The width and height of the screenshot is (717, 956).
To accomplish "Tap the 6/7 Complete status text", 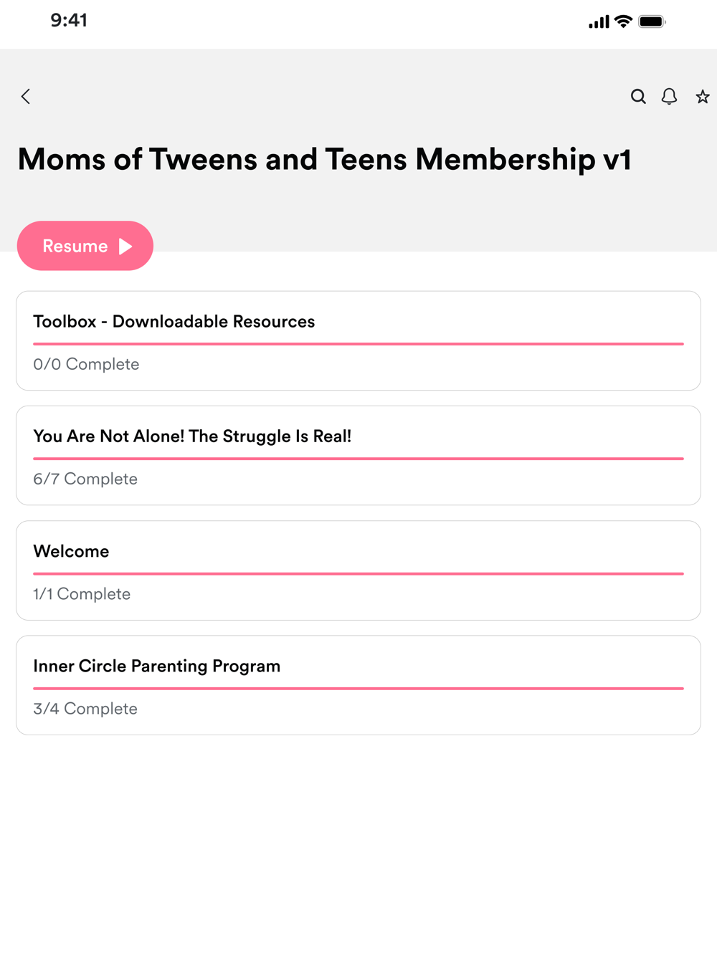I will tap(85, 479).
